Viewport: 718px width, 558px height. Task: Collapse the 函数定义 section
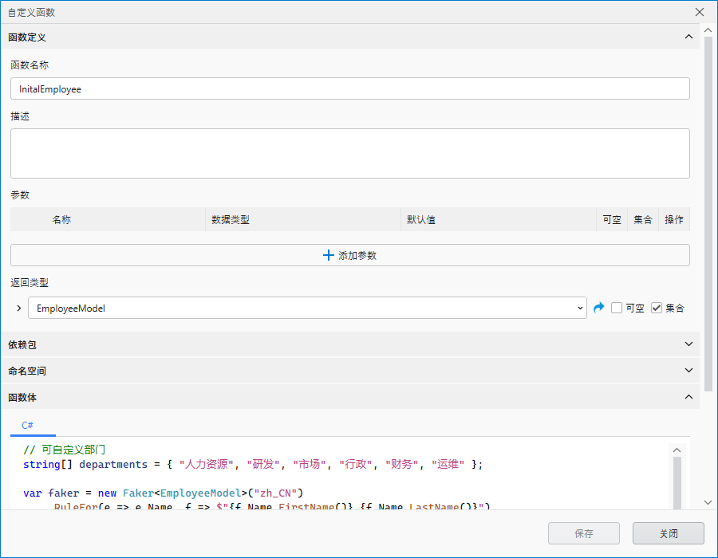[689, 37]
